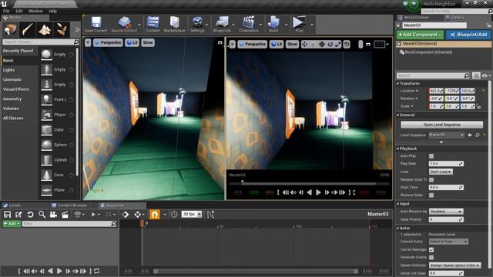This screenshot has width=493, height=277.
Task: Click the Details panel search magnifier
Action: [467, 75]
